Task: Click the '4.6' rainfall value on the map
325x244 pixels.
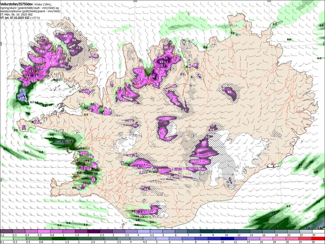Action: 319,228
